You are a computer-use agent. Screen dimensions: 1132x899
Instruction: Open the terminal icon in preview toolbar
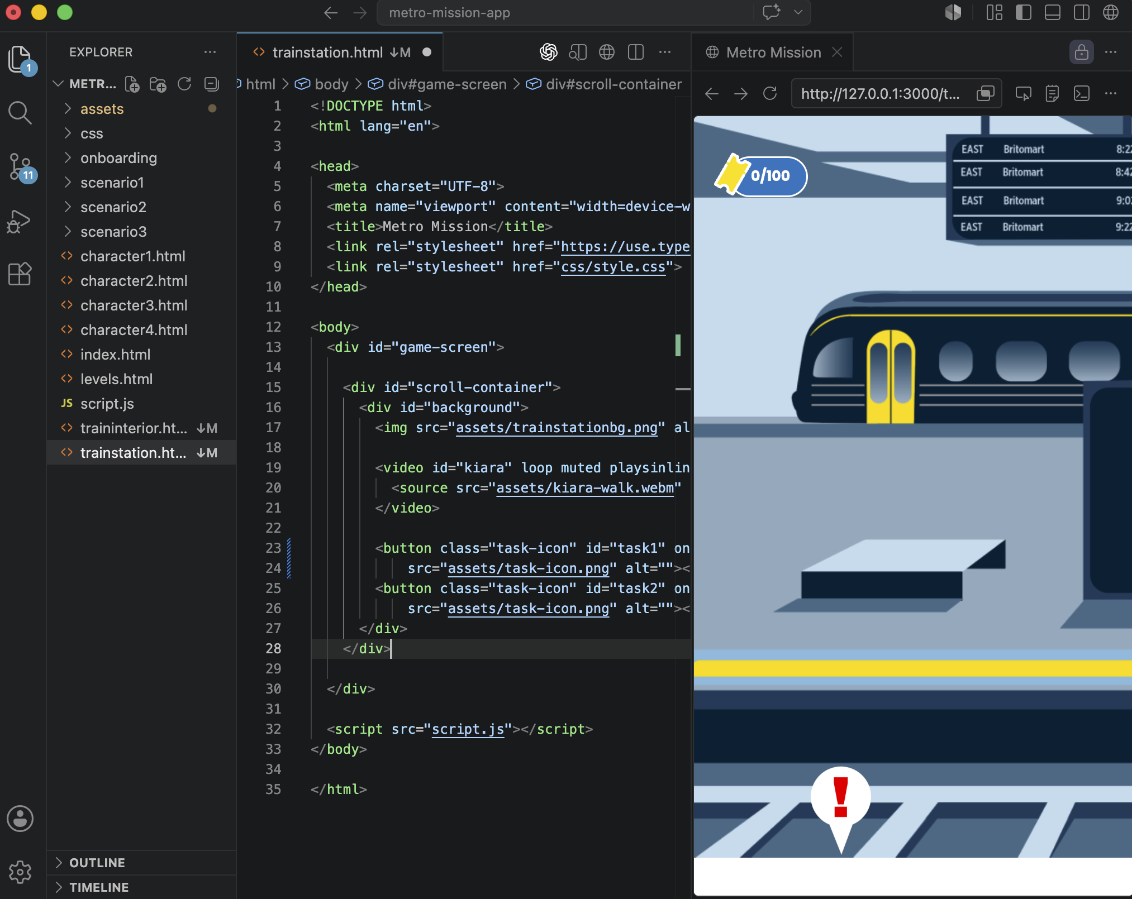tap(1082, 93)
